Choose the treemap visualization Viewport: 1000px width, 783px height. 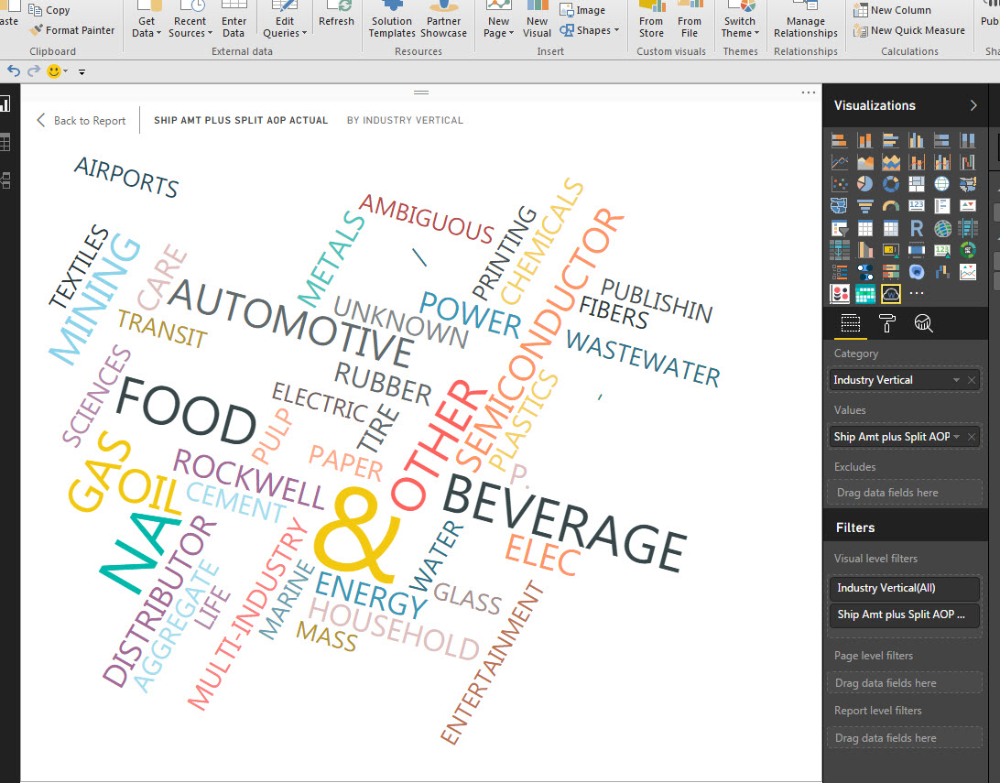[x=917, y=184]
